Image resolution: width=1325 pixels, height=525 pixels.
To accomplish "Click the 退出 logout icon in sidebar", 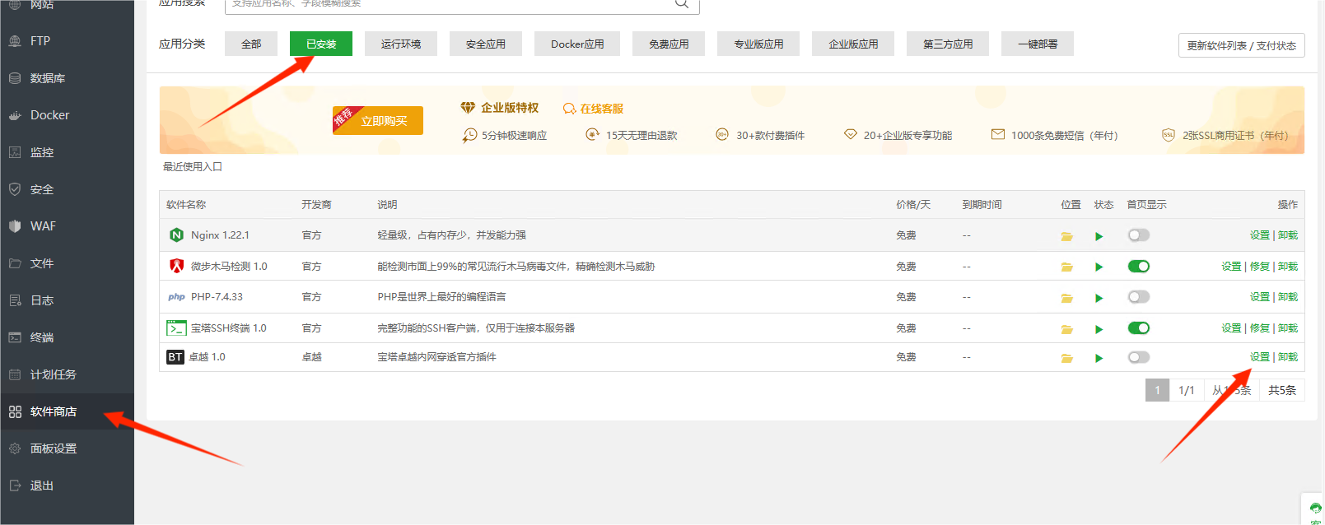I will [x=15, y=486].
